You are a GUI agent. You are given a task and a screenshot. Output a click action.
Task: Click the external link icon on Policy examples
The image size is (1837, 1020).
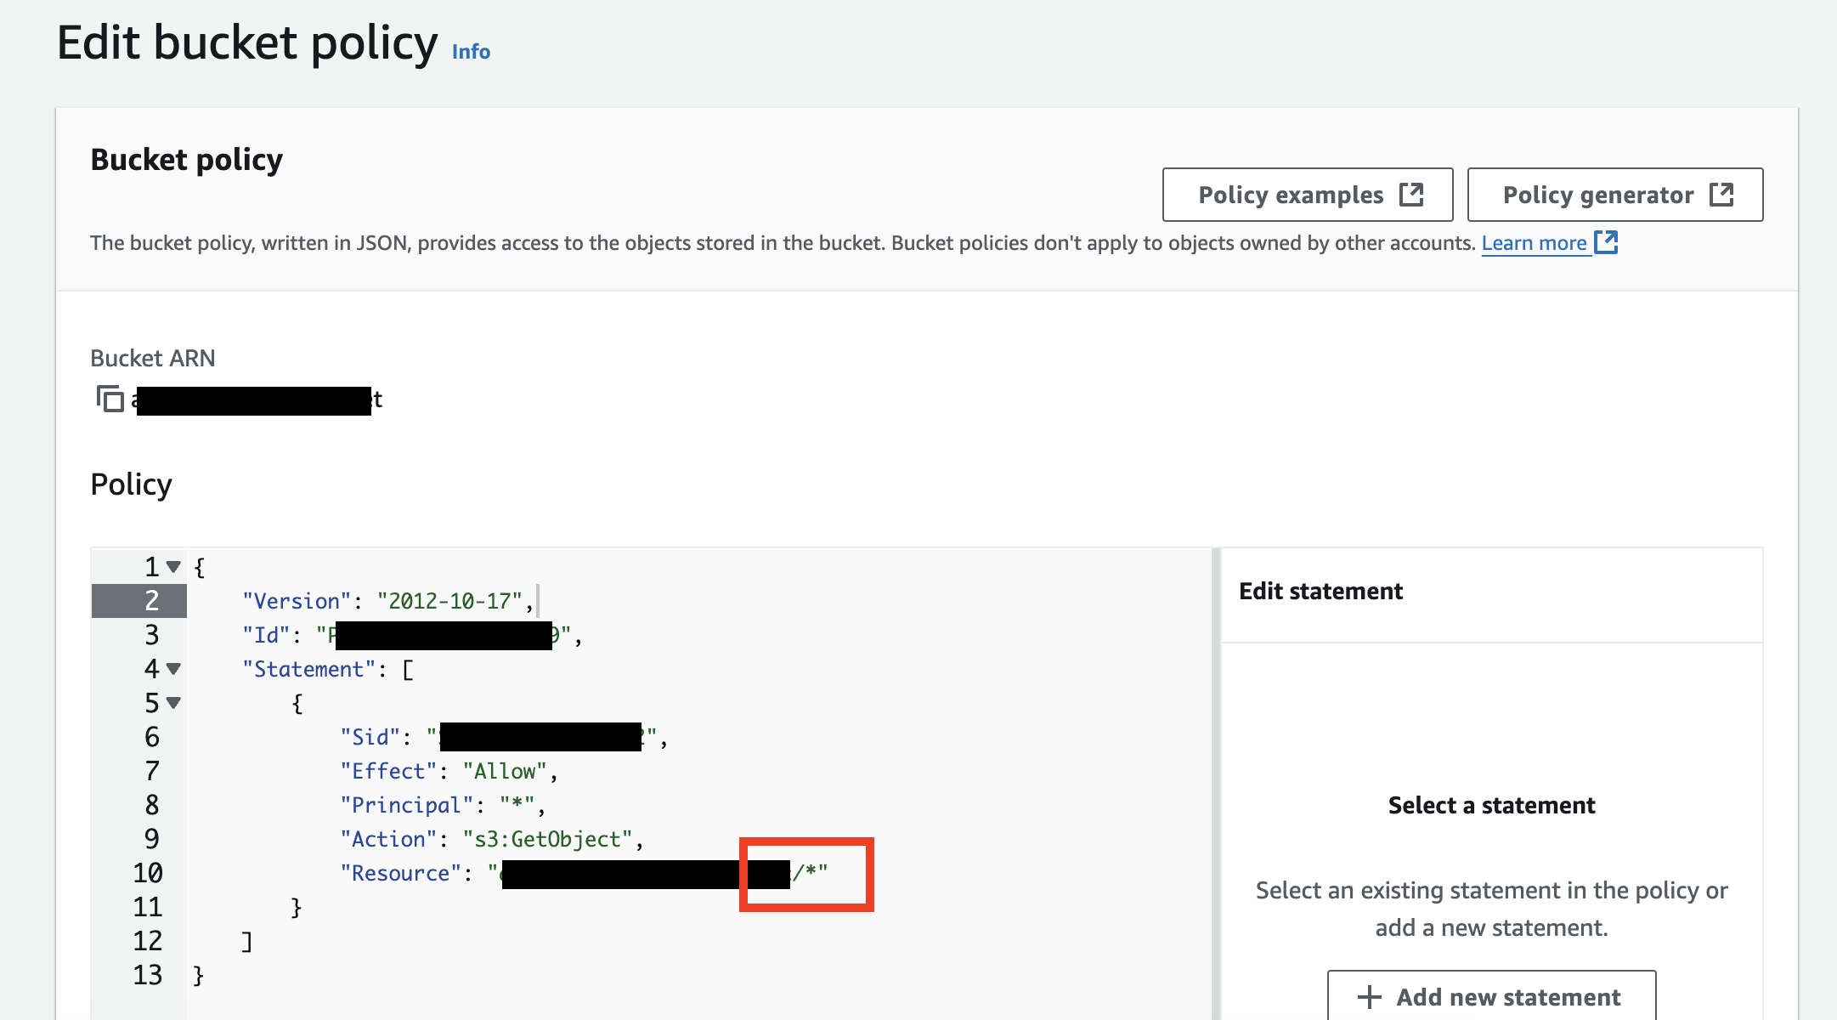tap(1411, 195)
